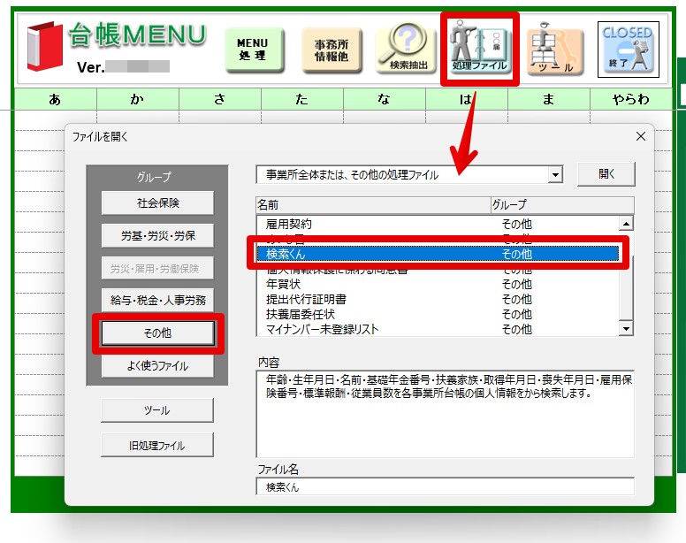The image size is (686, 543).
Task: Click the 名前 column header
Action: pyautogui.click(x=373, y=205)
